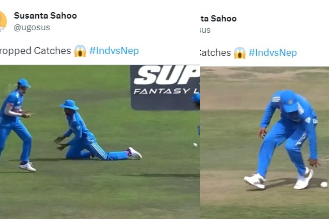Click the cropped 'ta Sahoo' name
The width and height of the screenshot is (329, 219).
219,18
